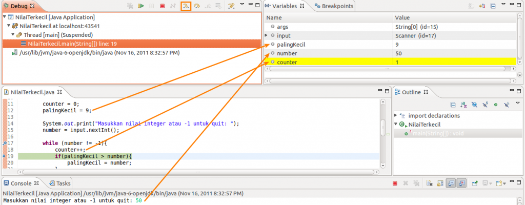Select the Console tab
Viewport: 525px width, 205px height.
tap(22, 183)
